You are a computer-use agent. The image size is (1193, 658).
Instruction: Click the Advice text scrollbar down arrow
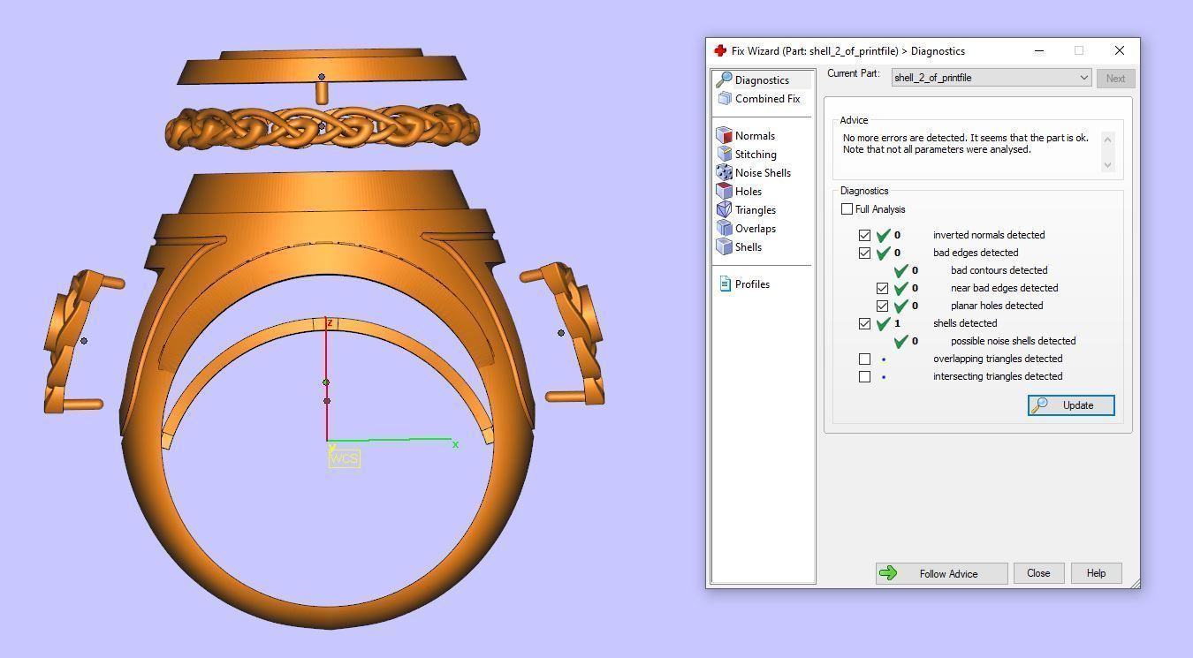1108,165
